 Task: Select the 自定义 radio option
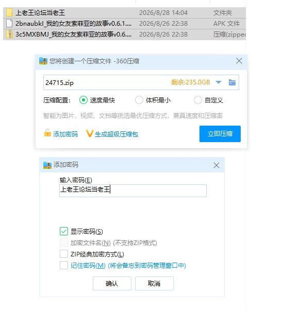(x=198, y=100)
